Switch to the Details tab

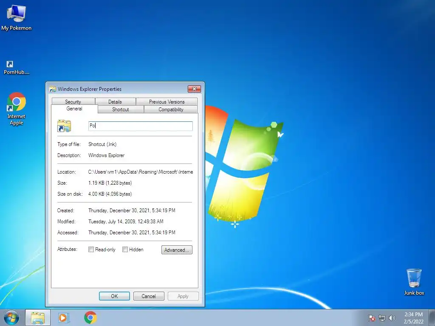coord(115,102)
